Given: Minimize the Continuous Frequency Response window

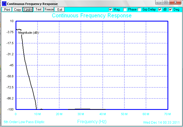Looking at the screenshot, I should click(x=159, y=2).
